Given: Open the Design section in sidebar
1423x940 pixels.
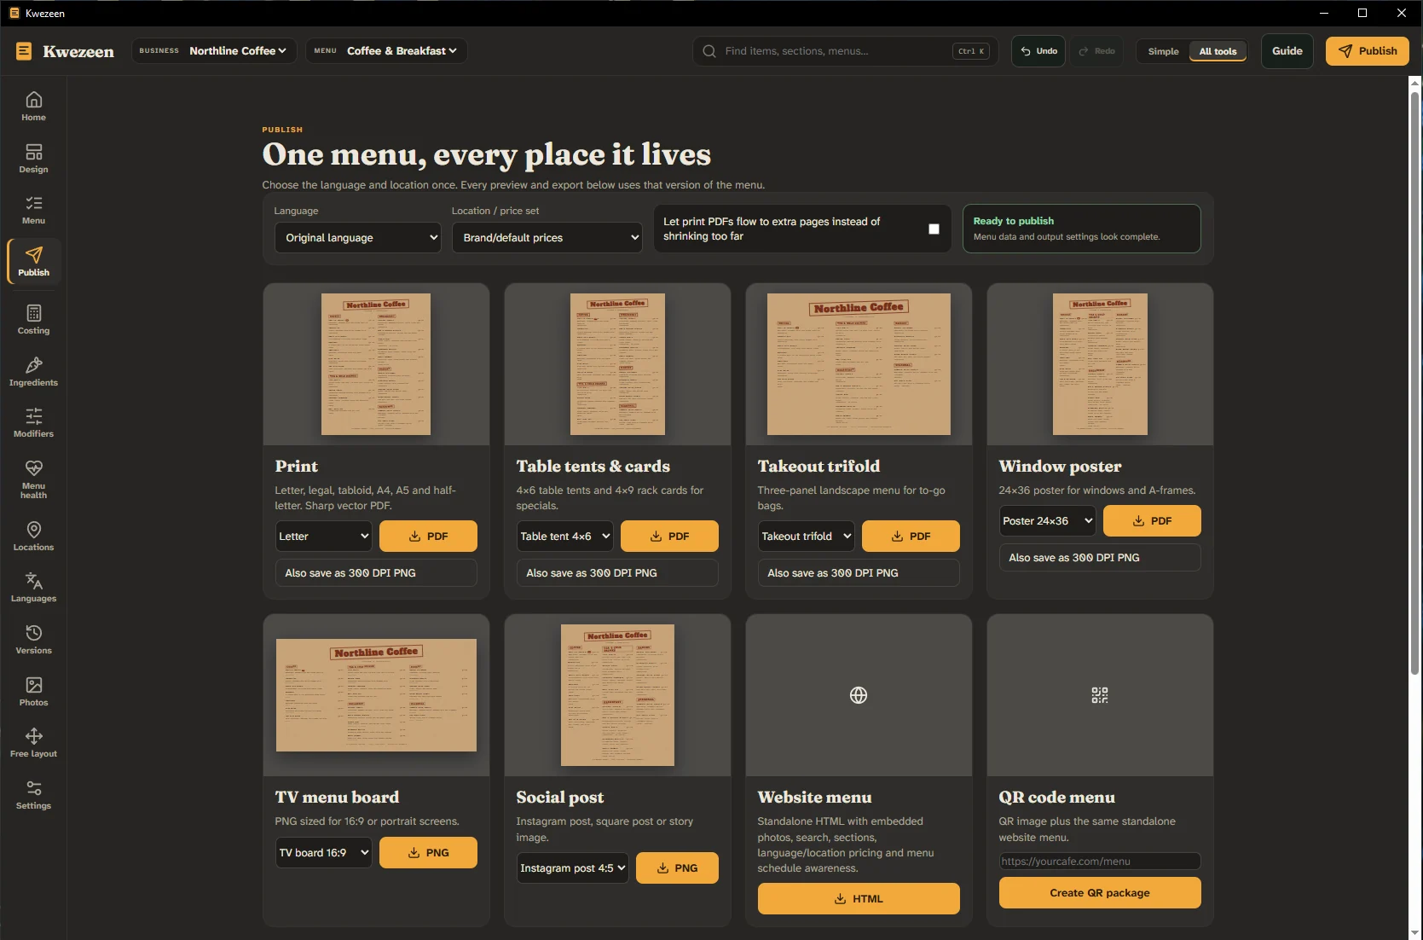Looking at the screenshot, I should [34, 159].
